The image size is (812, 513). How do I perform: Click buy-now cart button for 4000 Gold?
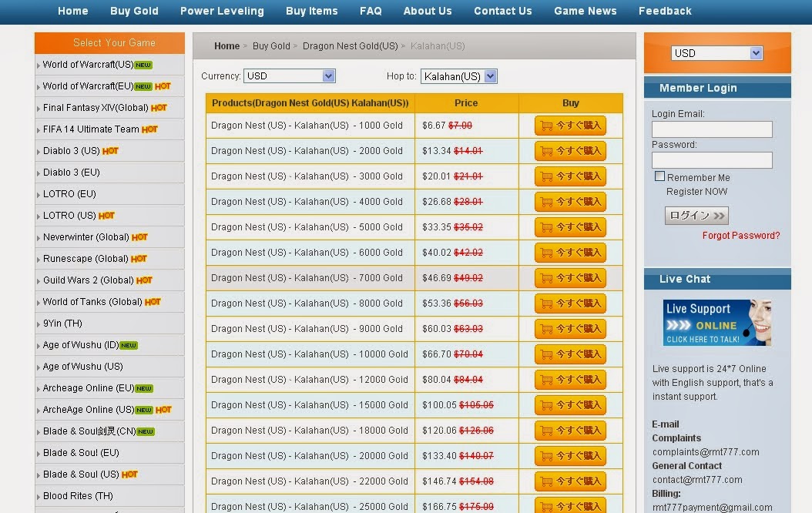(x=570, y=201)
